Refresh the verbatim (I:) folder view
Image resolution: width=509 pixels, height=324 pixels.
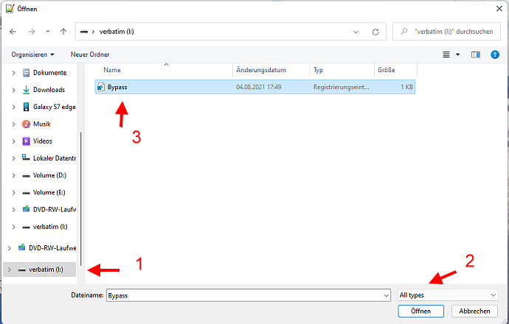pyautogui.click(x=375, y=32)
